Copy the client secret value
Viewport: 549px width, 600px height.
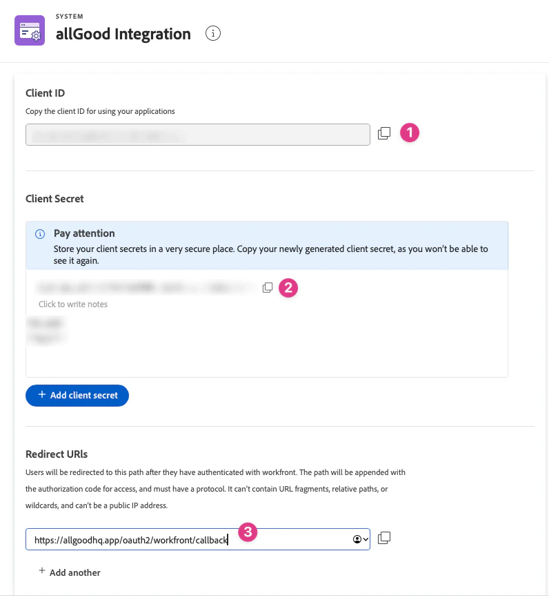[268, 288]
